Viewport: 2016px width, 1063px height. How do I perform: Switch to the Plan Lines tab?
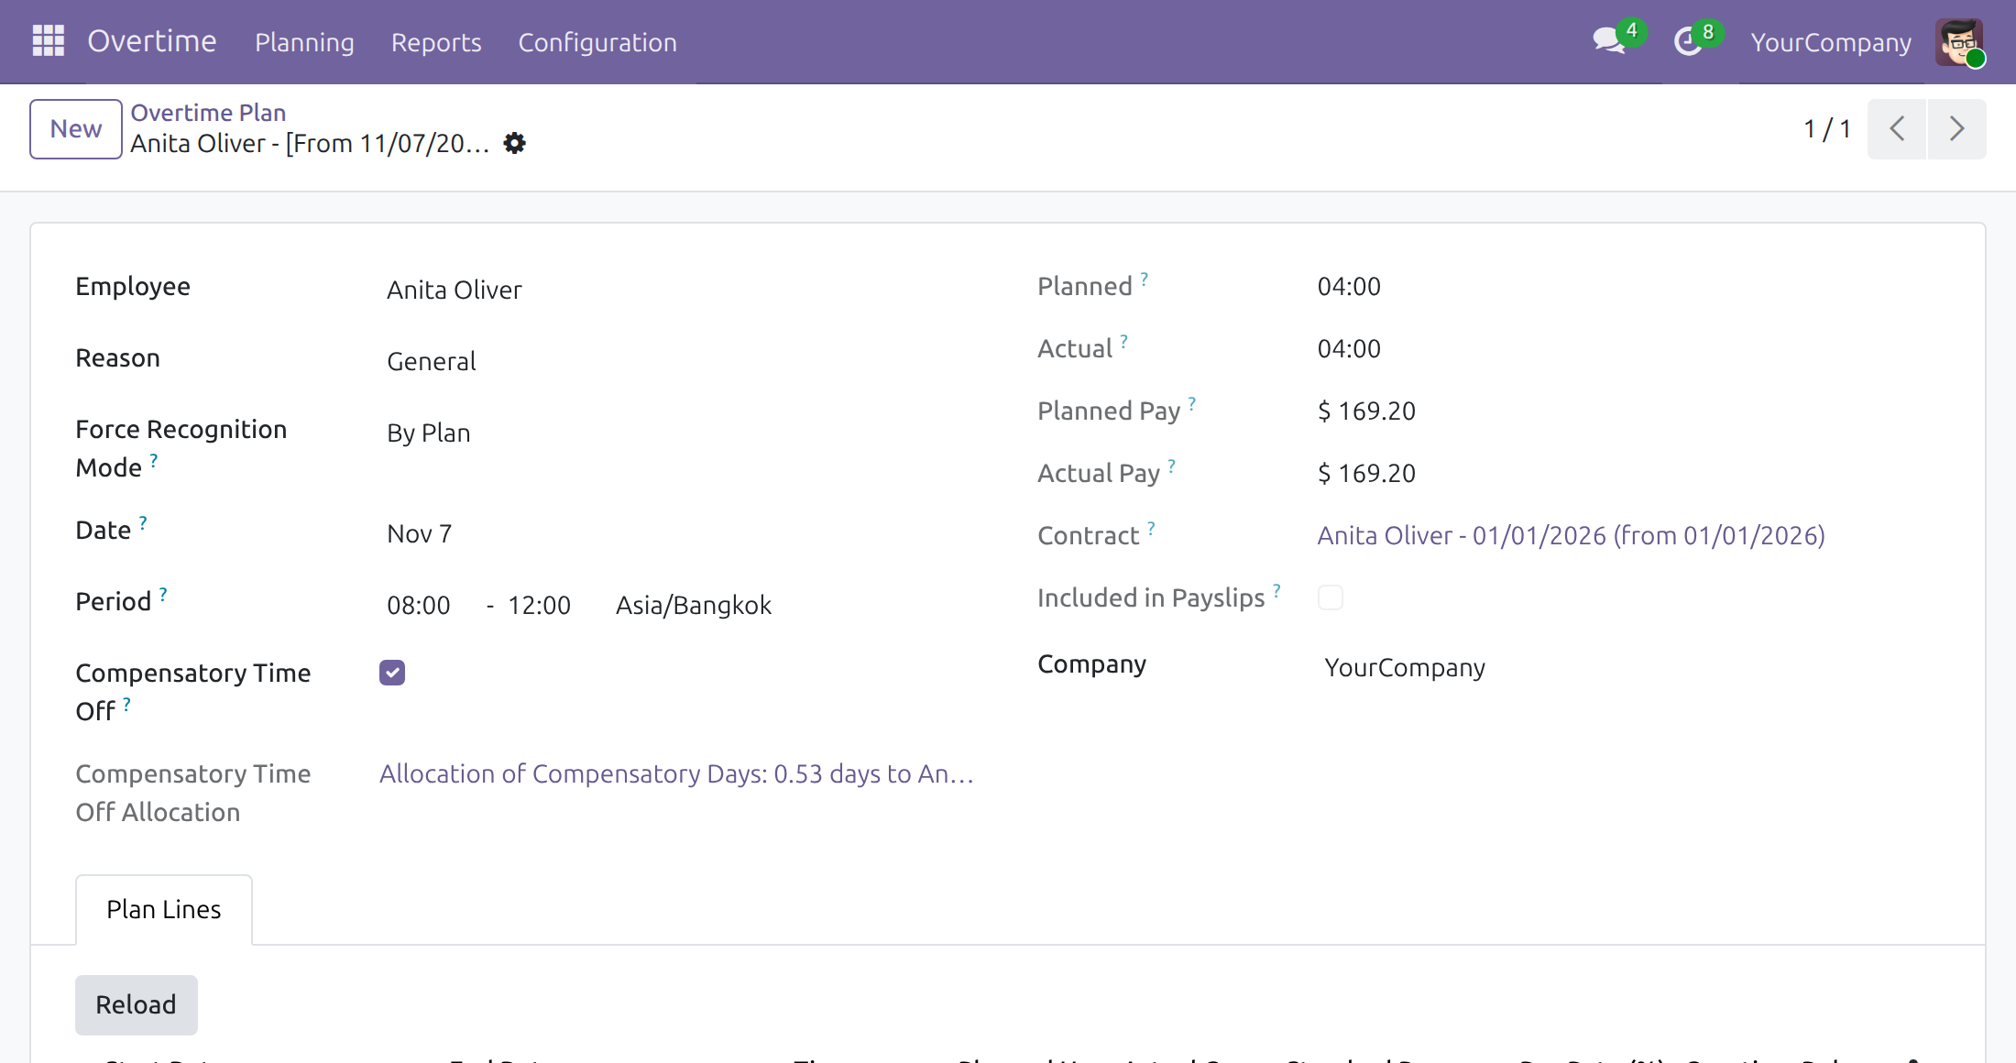164,909
